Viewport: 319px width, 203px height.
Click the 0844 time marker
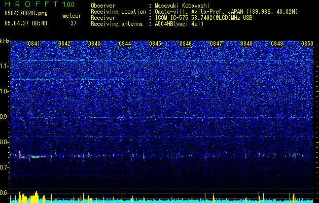pyautogui.click(x=125, y=44)
